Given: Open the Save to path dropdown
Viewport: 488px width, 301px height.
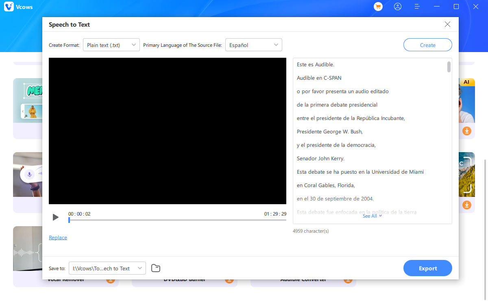Looking at the screenshot, I should click(x=107, y=268).
